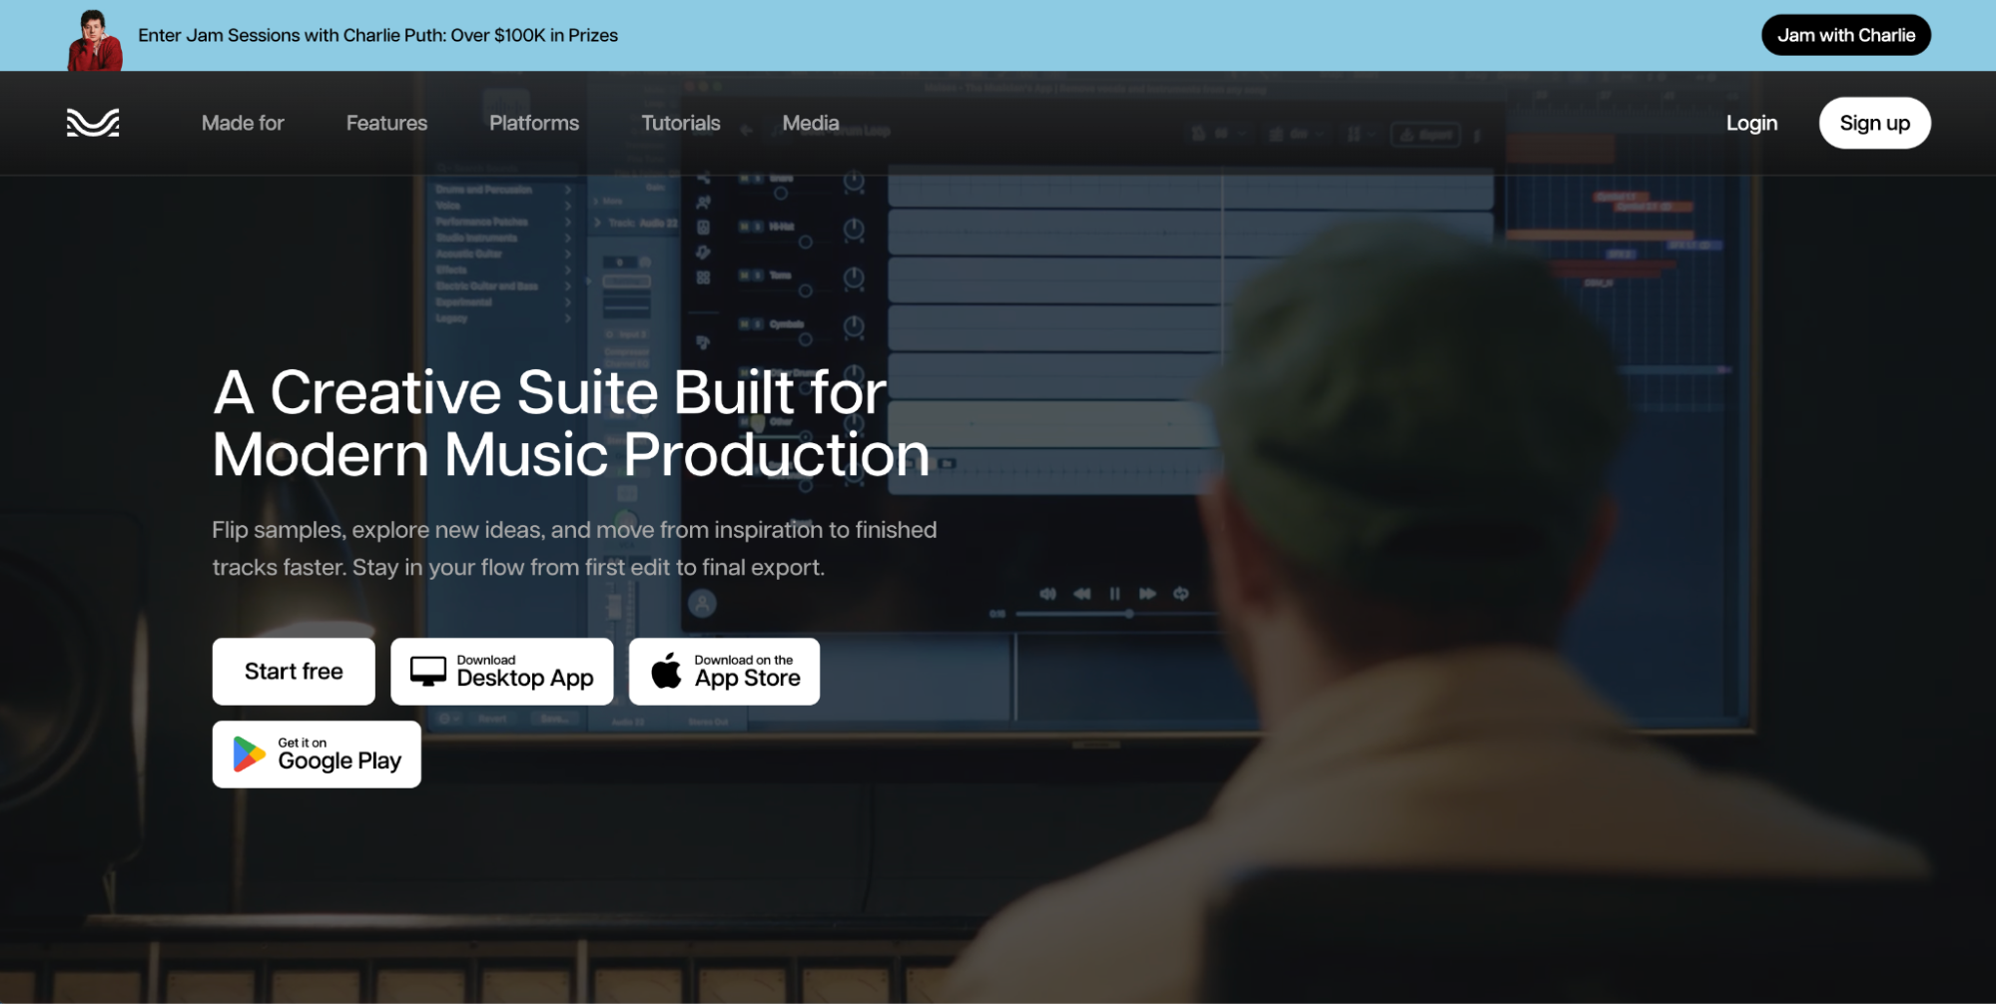This screenshot has width=1996, height=1005.
Task: Get the app on Google Play
Action: pos(317,754)
